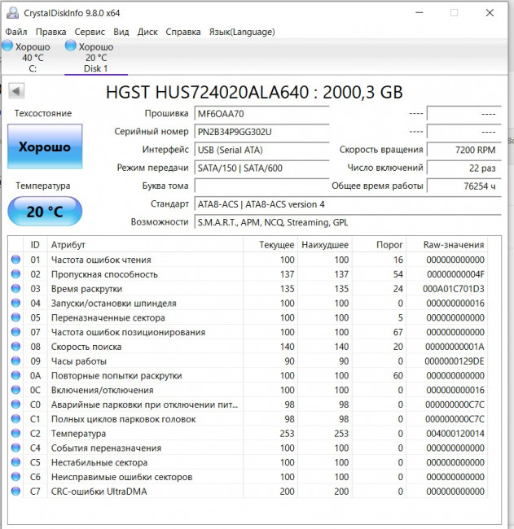Click the CrystalDiskInfo app icon in title bar
Viewport: 514px width, 529px height.
[13, 13]
